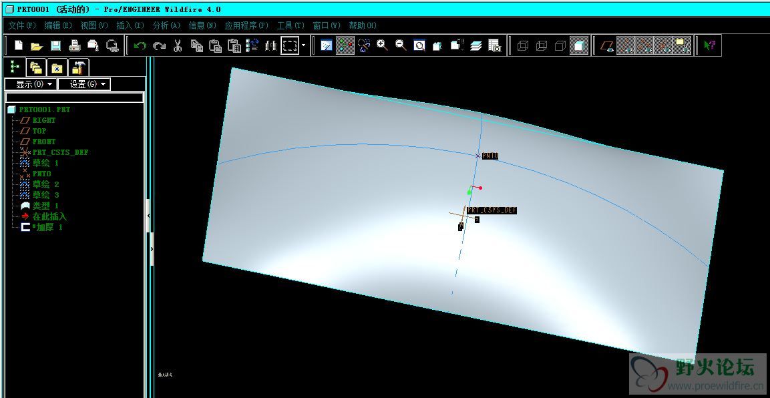Open the 显示(O) dropdown
This screenshot has height=398, width=770.
[x=31, y=84]
